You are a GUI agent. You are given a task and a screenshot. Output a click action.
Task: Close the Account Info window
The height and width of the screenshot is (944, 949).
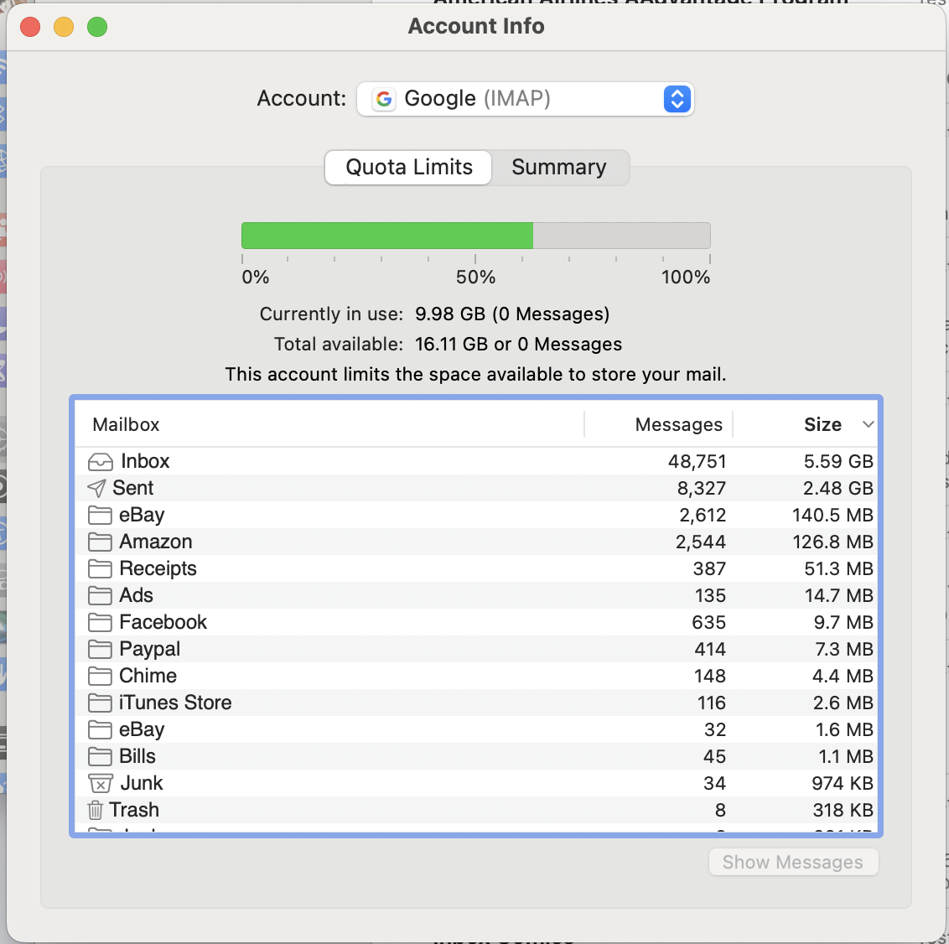(x=30, y=27)
